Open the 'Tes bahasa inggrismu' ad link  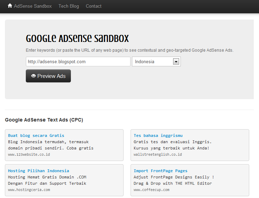[x=158, y=135]
